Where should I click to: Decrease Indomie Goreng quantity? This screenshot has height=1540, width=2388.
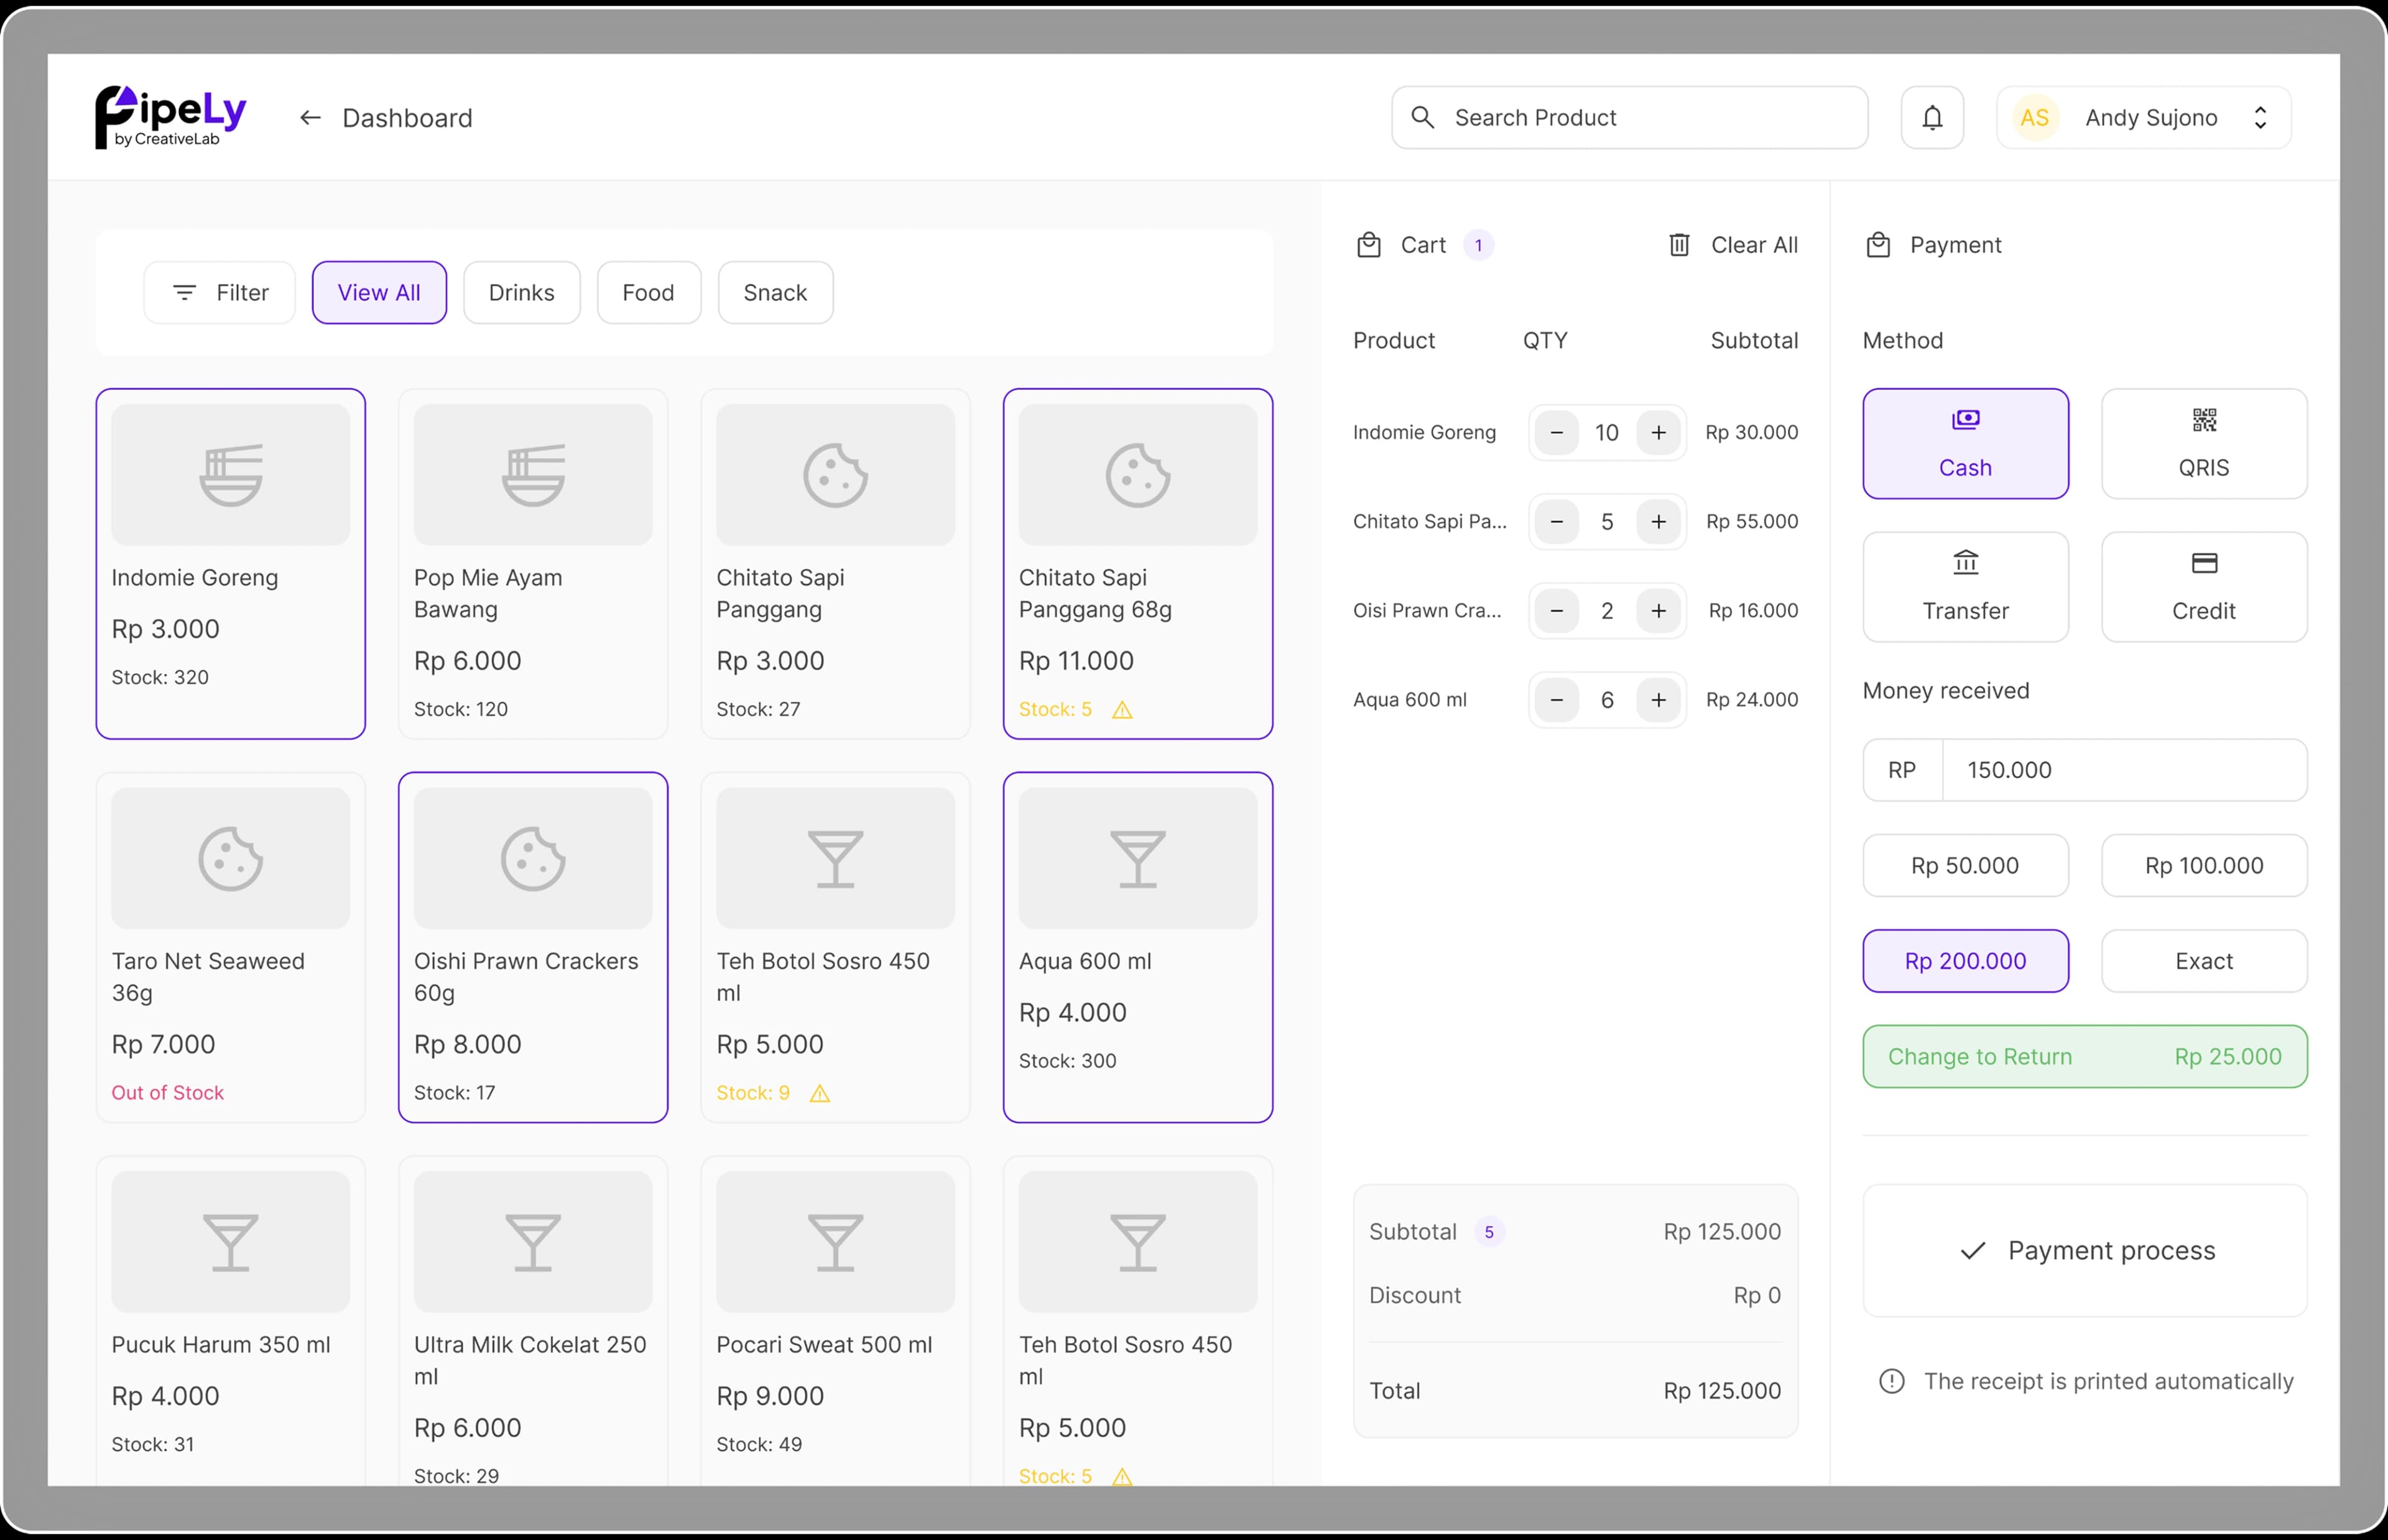pyautogui.click(x=1556, y=432)
